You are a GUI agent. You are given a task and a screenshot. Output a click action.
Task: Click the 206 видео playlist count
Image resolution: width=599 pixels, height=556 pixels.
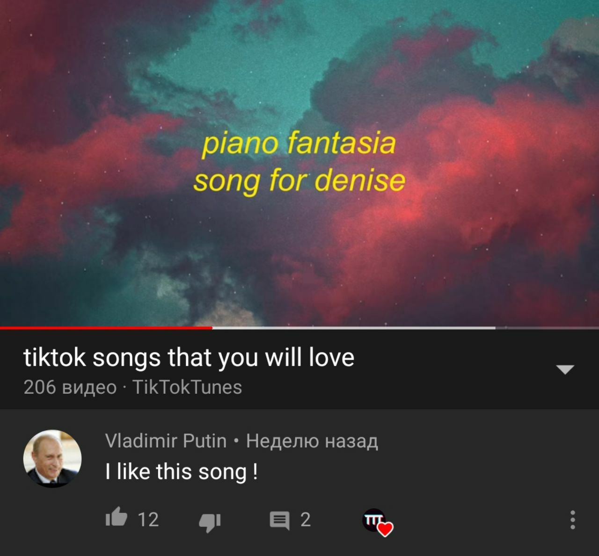pos(70,387)
